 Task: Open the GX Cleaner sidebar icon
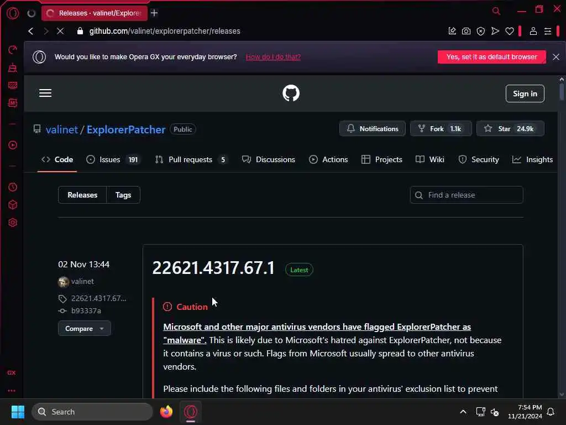13,68
